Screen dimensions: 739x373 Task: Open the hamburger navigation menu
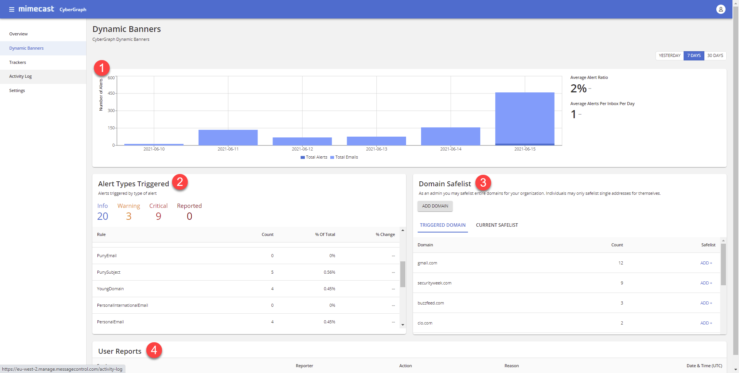[x=12, y=9]
